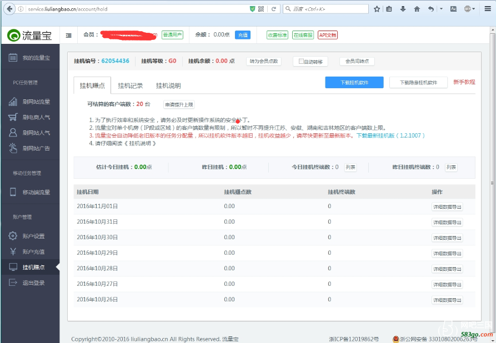Click the 挂机日期 column header

pyautogui.click(x=88, y=192)
